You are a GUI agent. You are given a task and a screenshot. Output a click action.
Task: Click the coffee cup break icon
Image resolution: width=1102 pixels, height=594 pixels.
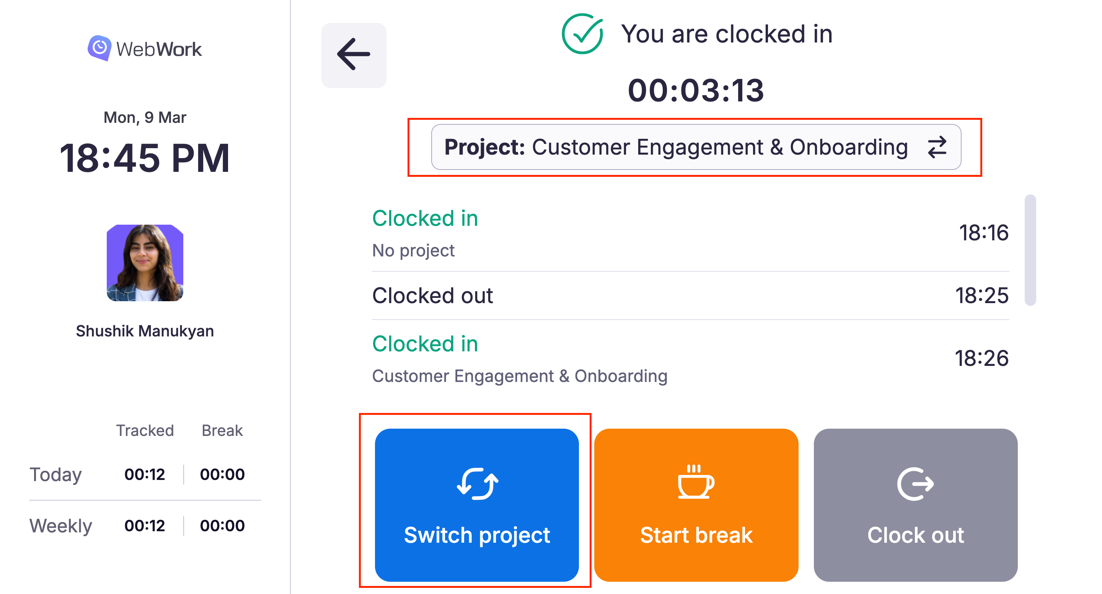point(696,482)
